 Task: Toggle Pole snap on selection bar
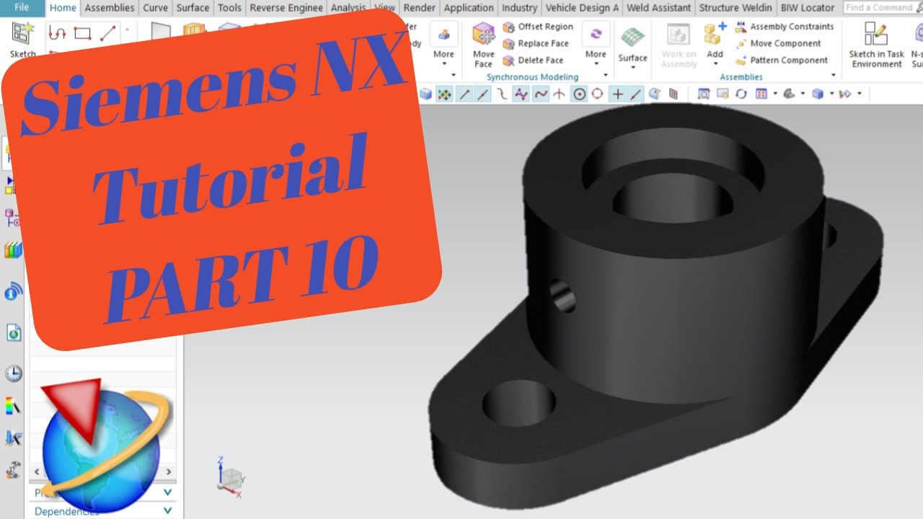coord(521,94)
